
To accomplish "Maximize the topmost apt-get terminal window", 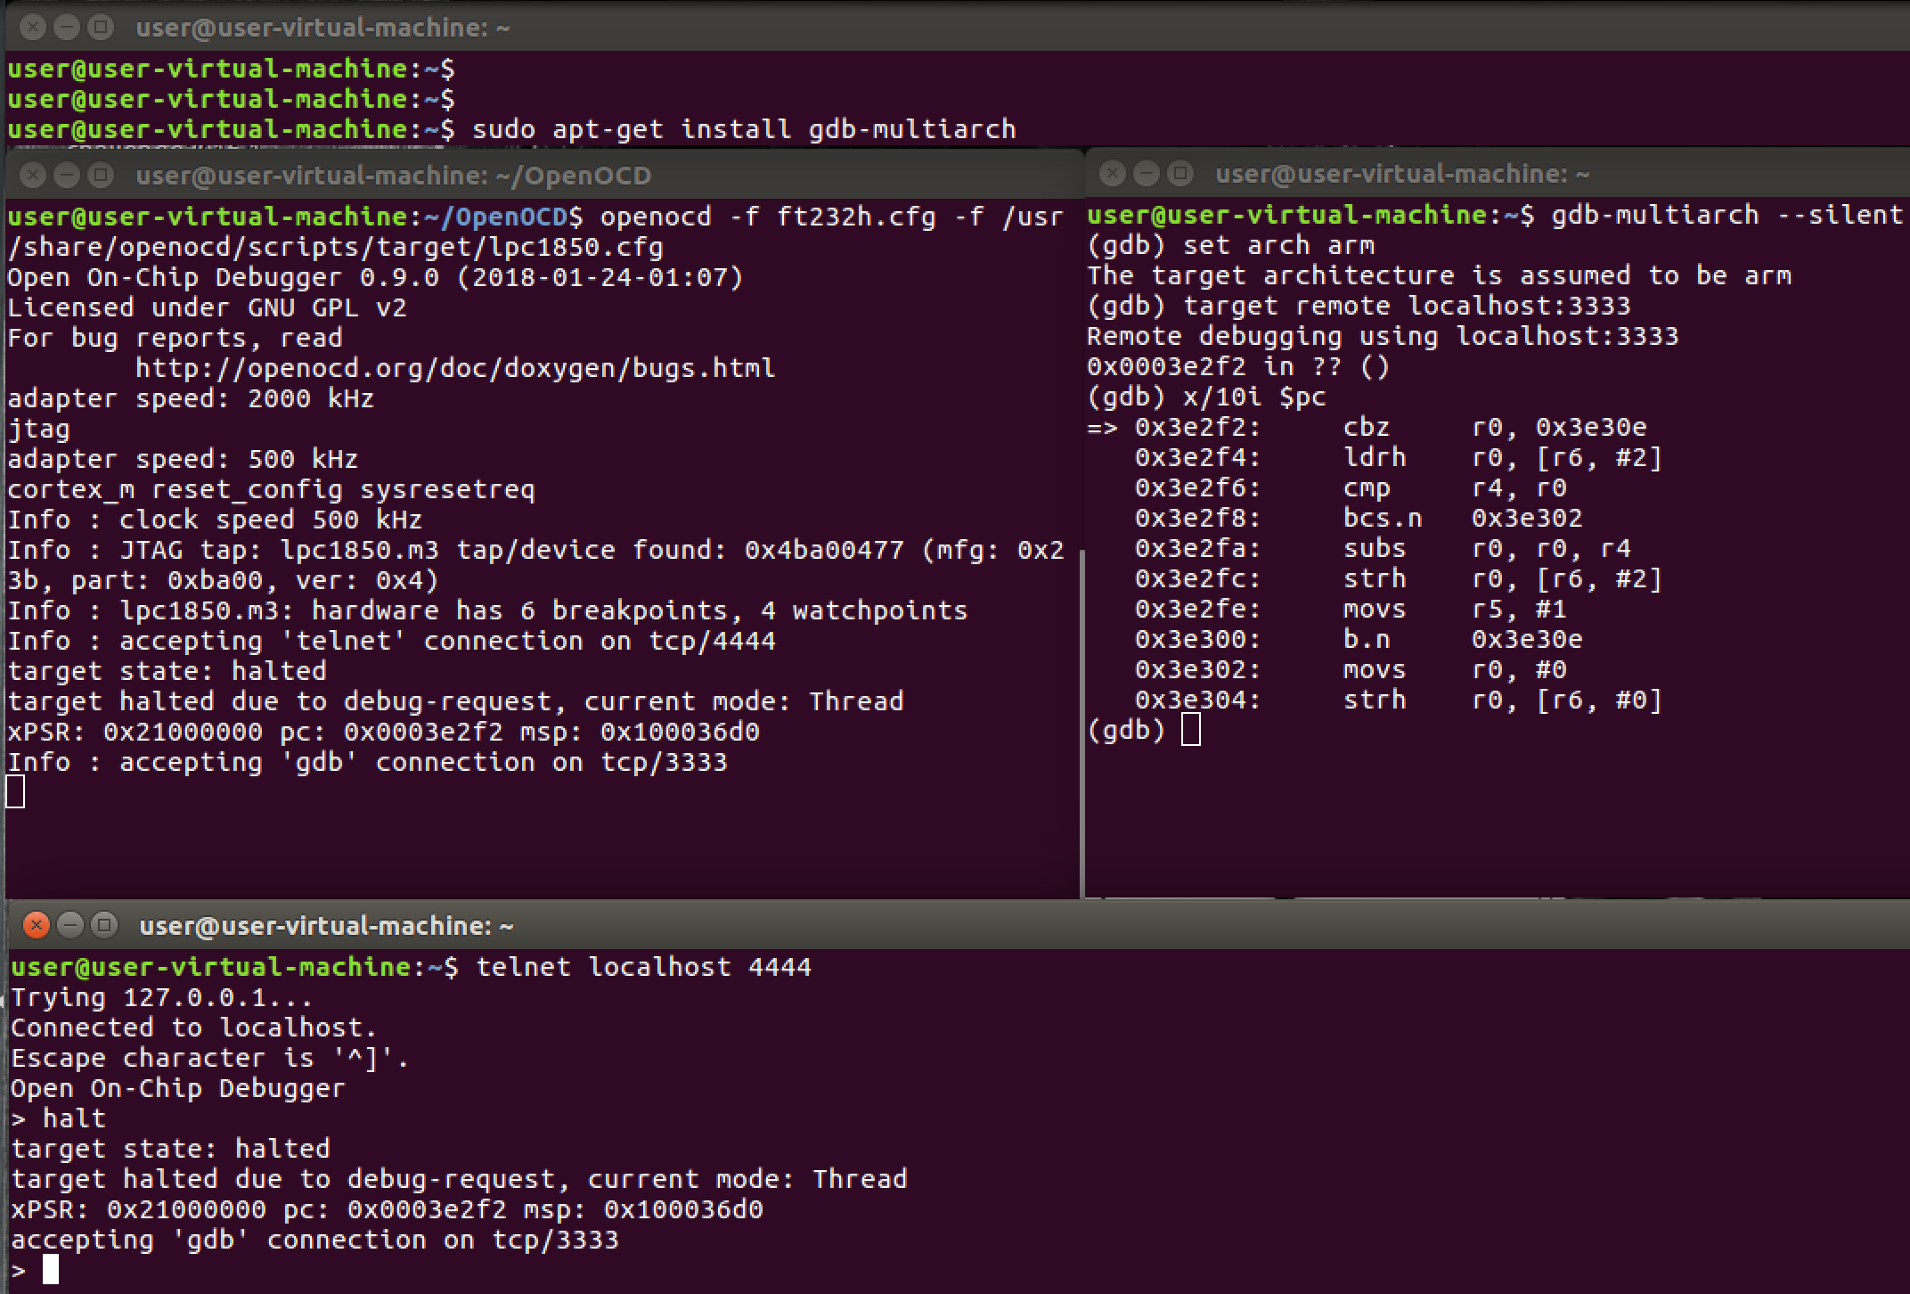I will click(101, 28).
